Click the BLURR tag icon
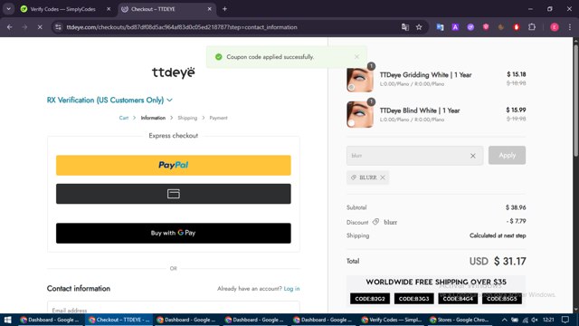Viewport: 579px width, 326px height. tap(354, 177)
